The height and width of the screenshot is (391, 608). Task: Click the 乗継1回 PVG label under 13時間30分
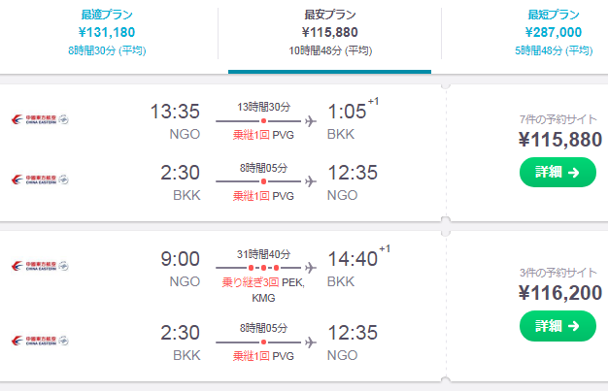263,135
